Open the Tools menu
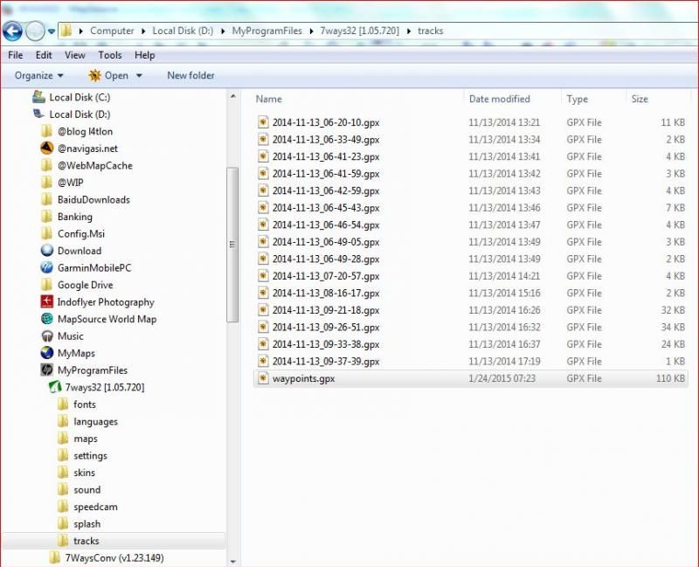Screen dimensions: 699x567 (109, 54)
